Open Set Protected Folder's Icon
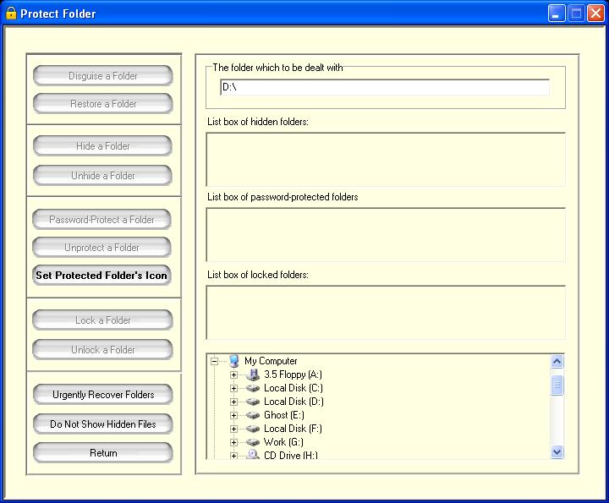Viewport: 609px width, 503px height. 101,276
